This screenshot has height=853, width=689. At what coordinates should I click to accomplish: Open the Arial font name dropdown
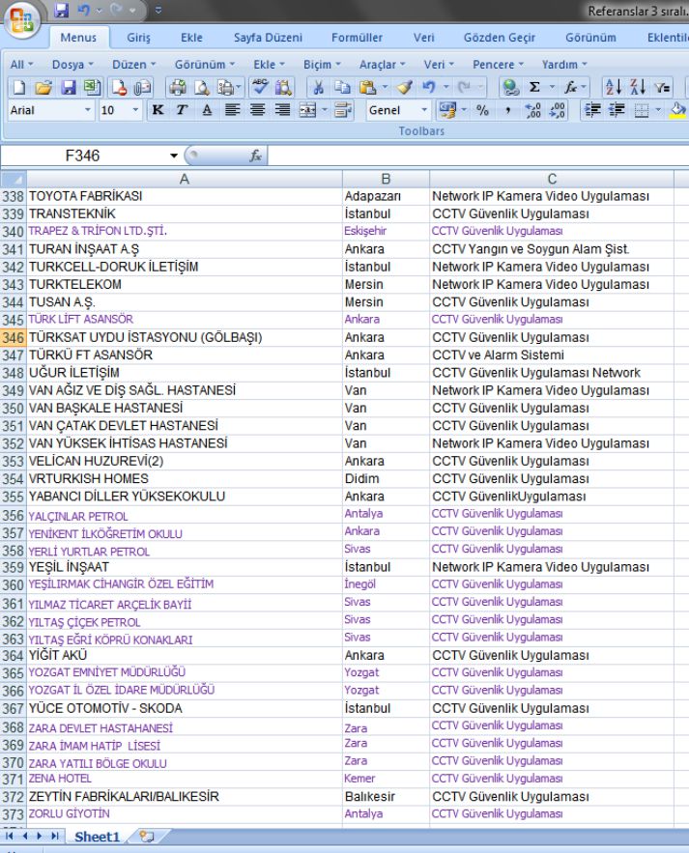pyautogui.click(x=87, y=110)
